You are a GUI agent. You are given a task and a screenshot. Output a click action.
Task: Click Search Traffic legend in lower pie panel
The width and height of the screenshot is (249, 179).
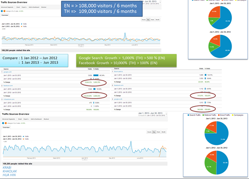pyautogui.click(x=194, y=115)
